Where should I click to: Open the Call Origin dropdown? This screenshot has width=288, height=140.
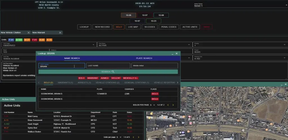click(x=49, y=45)
